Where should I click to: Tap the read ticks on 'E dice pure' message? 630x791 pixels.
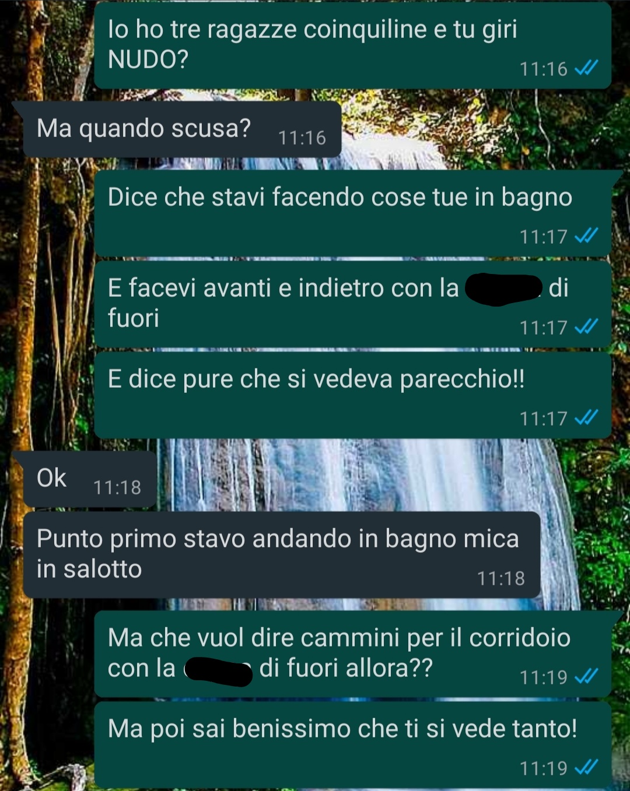click(586, 418)
